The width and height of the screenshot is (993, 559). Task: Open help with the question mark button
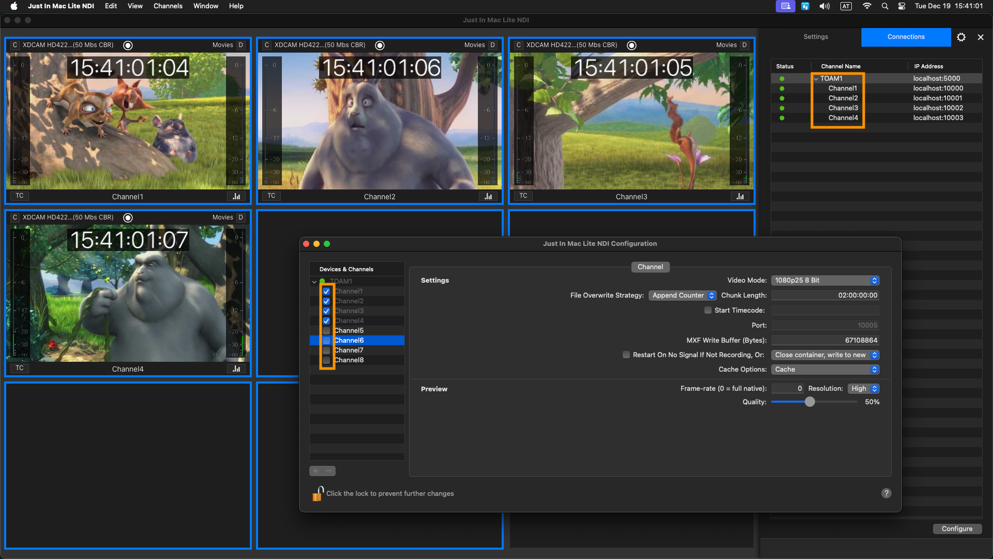(x=886, y=493)
